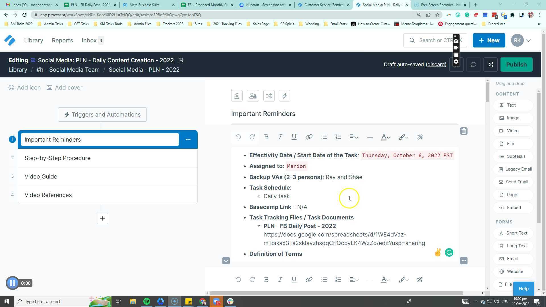Toggle italic formatting in top toolbar
This screenshot has height=307, width=546.
point(280,137)
